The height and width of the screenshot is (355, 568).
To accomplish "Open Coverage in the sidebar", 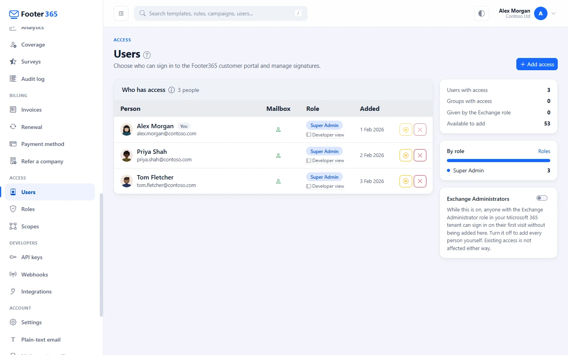I will (50, 45).
